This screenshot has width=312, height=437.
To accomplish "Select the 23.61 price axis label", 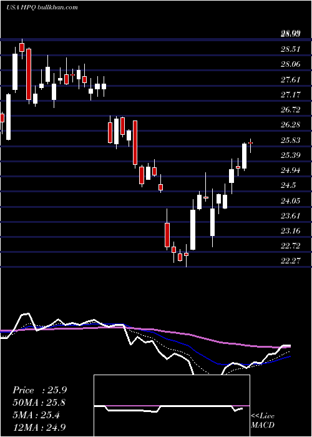I will coord(291,216).
